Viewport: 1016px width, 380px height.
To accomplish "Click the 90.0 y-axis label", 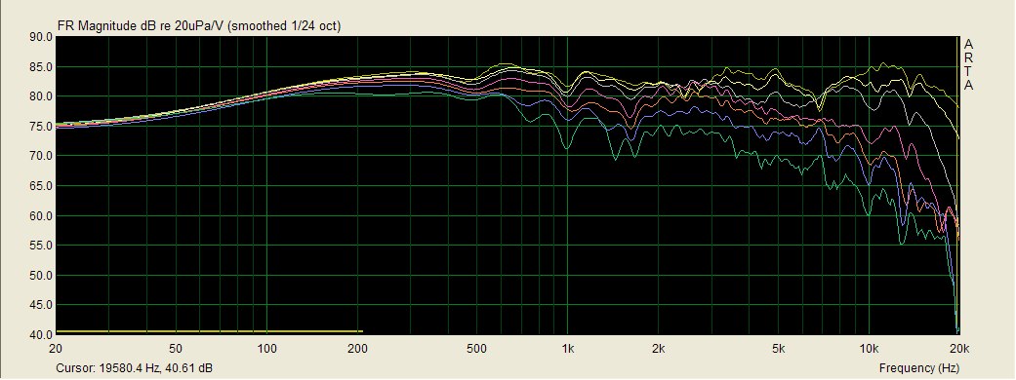I will (40, 38).
